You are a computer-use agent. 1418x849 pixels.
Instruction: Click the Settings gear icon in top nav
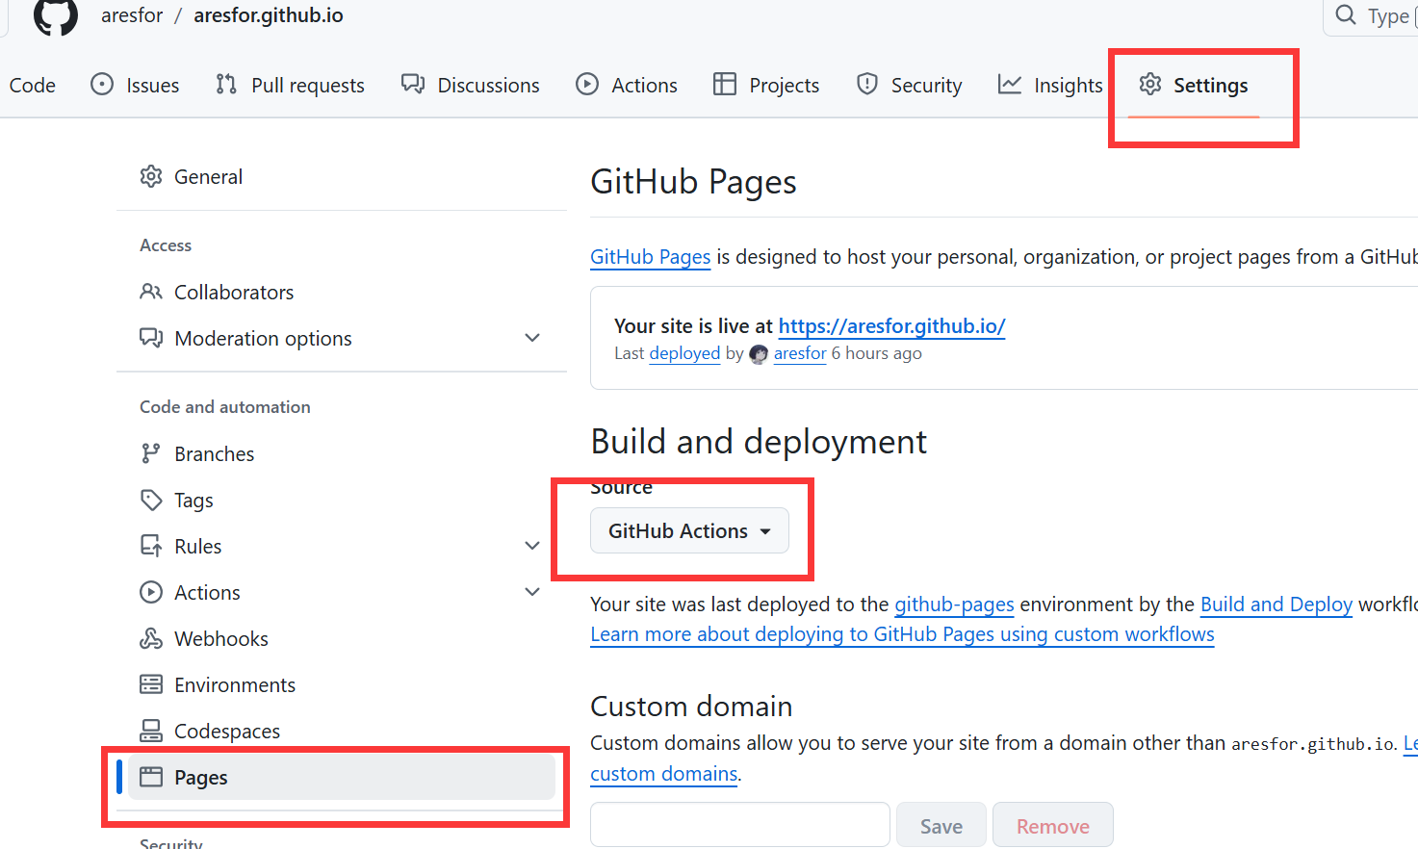pos(1150,85)
